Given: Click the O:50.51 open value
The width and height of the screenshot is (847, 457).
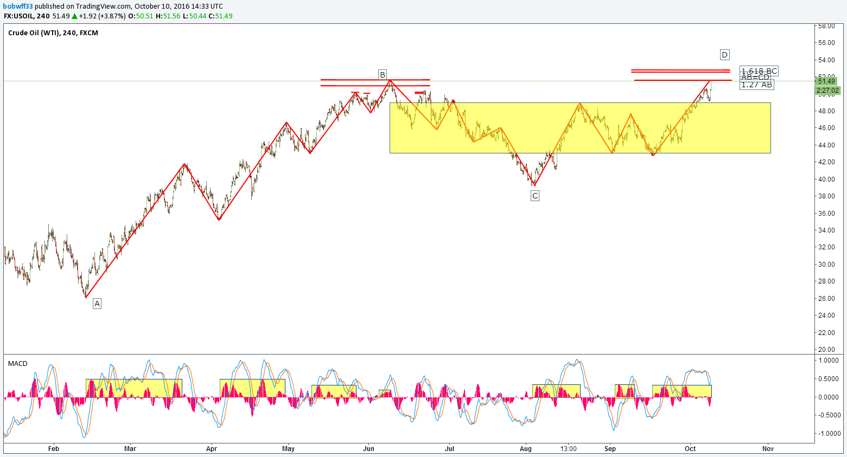Looking at the screenshot, I should tap(141, 16).
